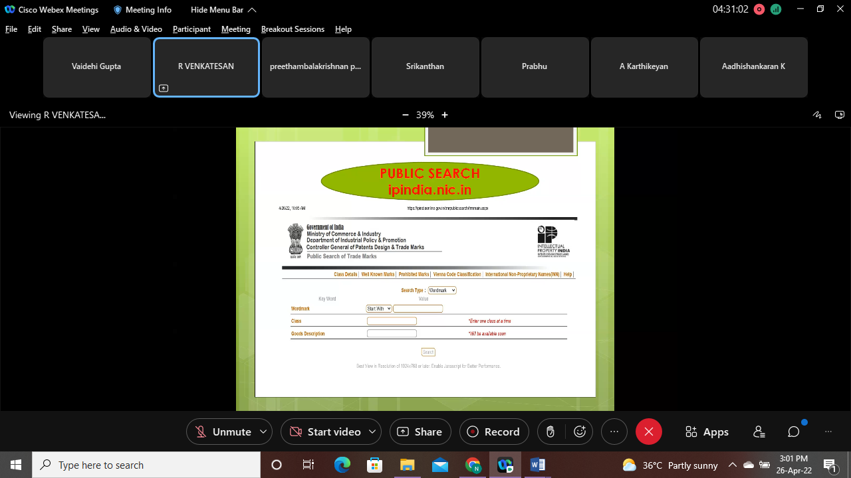Screen dimensions: 851x478
Task: Raise hand using hand icon
Action: click(550, 432)
